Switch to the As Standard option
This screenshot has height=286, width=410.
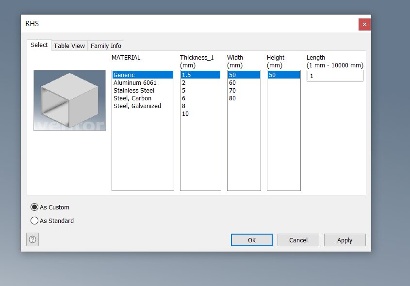(x=34, y=221)
